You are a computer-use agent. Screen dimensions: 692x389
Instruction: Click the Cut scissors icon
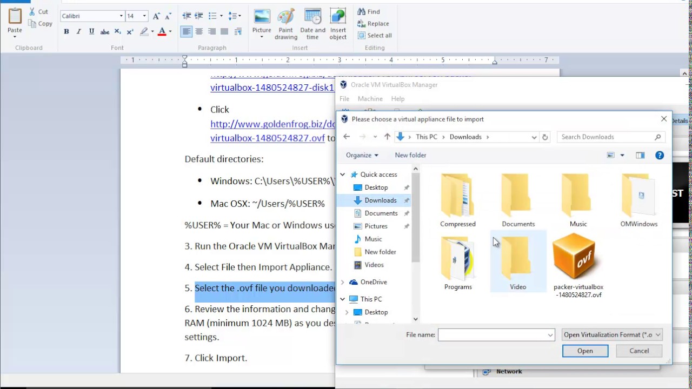(32, 11)
